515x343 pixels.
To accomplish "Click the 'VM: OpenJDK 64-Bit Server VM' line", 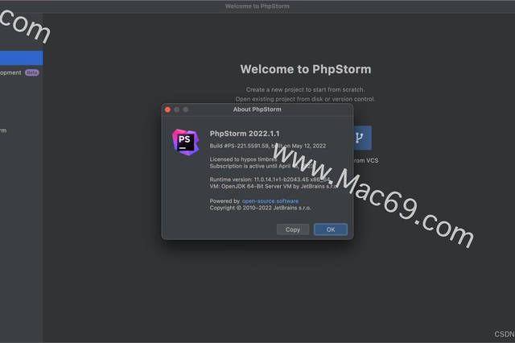I will click(x=273, y=186).
